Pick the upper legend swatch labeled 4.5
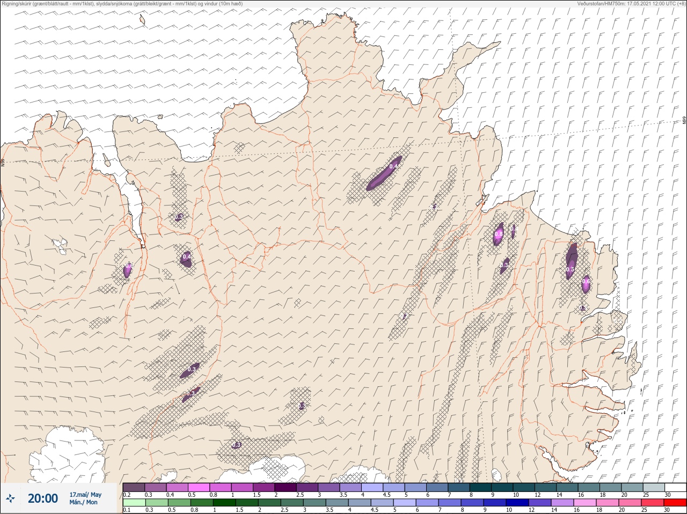687x514 pixels. [x=394, y=487]
